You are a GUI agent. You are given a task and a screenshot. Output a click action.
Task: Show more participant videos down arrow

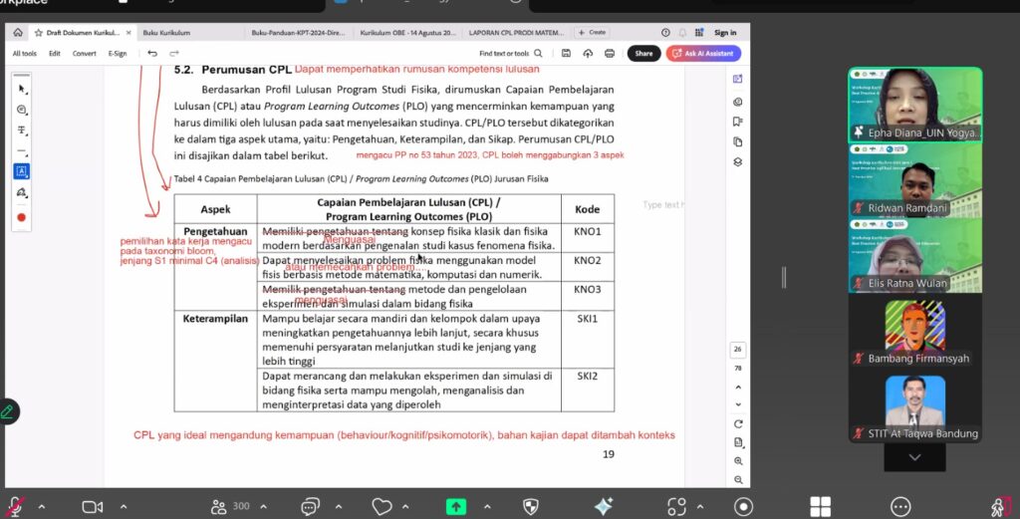[x=914, y=457]
